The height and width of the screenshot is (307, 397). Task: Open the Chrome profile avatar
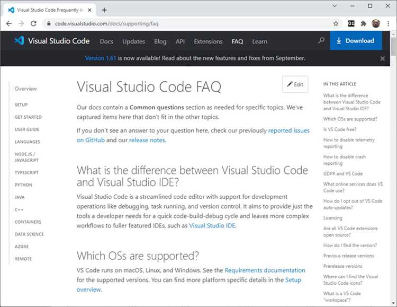pyautogui.click(x=376, y=24)
